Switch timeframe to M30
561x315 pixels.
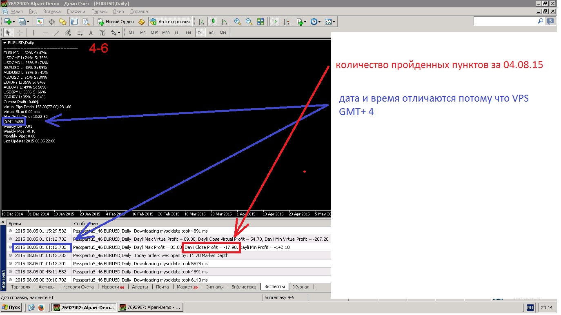click(166, 33)
